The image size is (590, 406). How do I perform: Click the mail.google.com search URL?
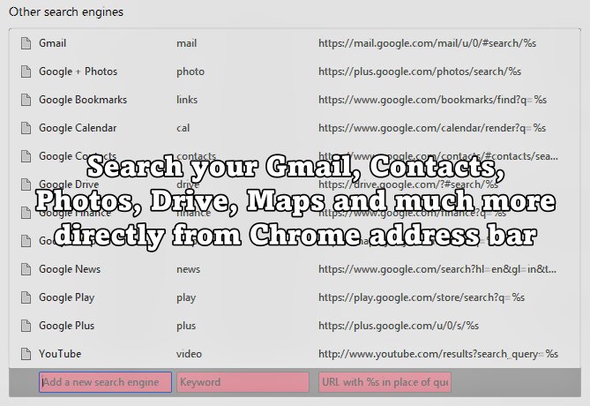point(427,43)
